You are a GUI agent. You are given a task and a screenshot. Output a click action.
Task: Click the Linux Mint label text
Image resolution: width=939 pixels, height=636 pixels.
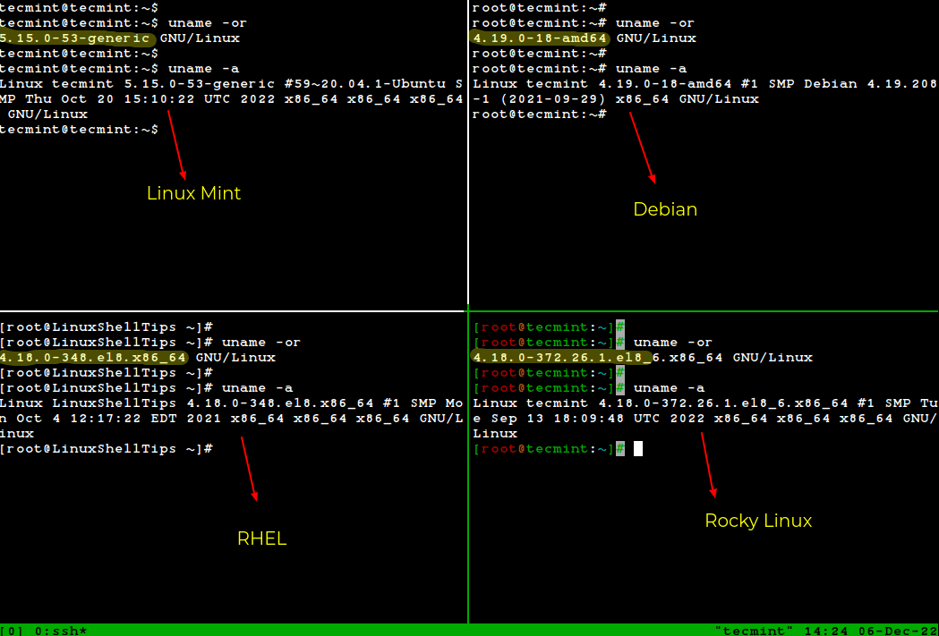point(193,193)
